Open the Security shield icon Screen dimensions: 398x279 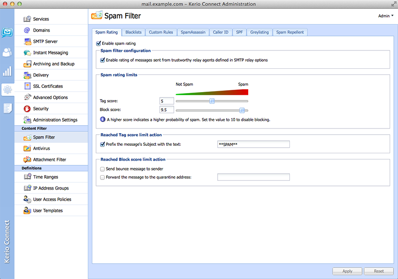pyautogui.click(x=27, y=109)
